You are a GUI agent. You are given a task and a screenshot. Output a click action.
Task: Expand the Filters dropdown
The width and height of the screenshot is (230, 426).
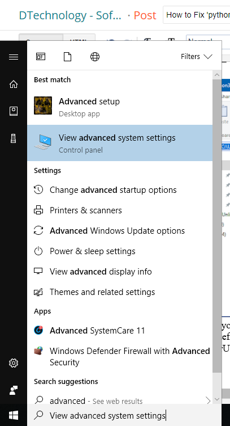(197, 57)
